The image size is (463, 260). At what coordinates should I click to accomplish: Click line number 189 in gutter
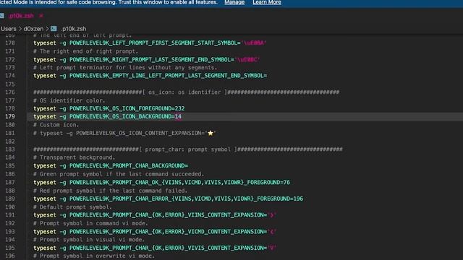[x=10, y=199]
